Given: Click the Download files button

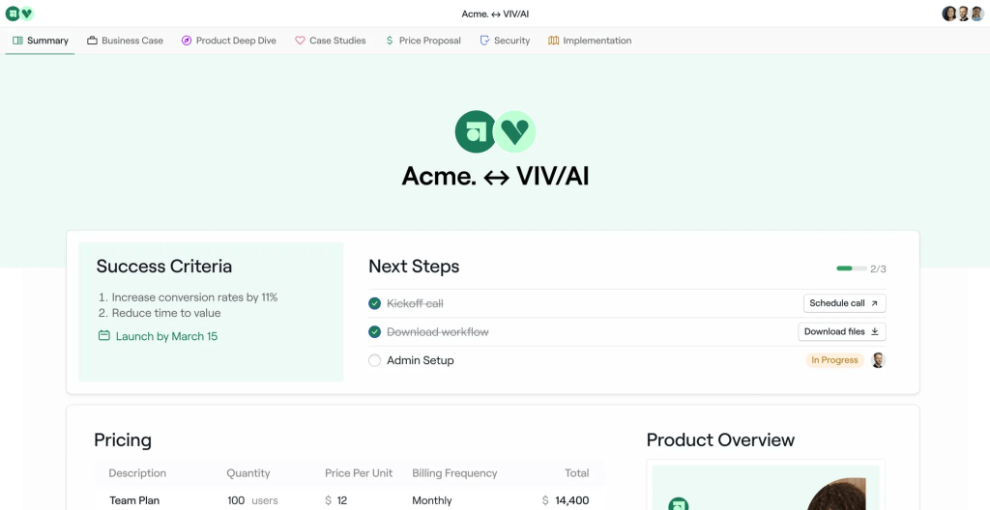Looking at the screenshot, I should coord(842,331).
